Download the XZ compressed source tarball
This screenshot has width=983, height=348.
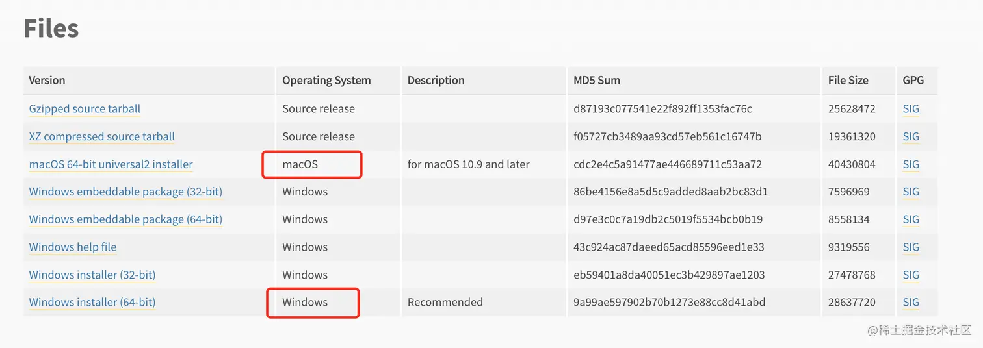point(101,137)
